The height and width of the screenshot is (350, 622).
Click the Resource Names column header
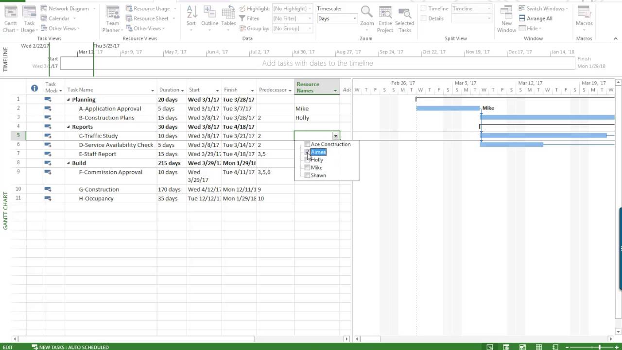(x=316, y=87)
